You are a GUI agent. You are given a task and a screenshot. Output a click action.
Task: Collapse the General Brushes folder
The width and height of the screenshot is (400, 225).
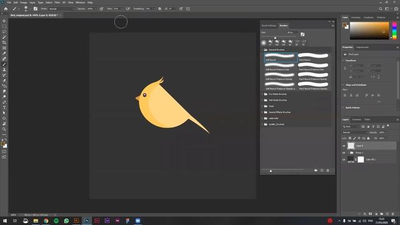click(262, 50)
